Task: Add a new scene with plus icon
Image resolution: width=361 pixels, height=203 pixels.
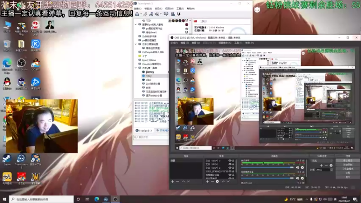Action: tap(172, 182)
